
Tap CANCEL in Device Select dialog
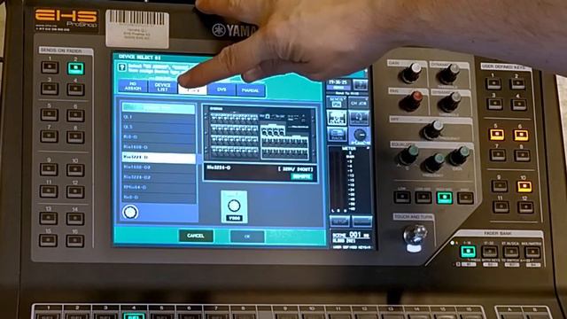[196, 236]
